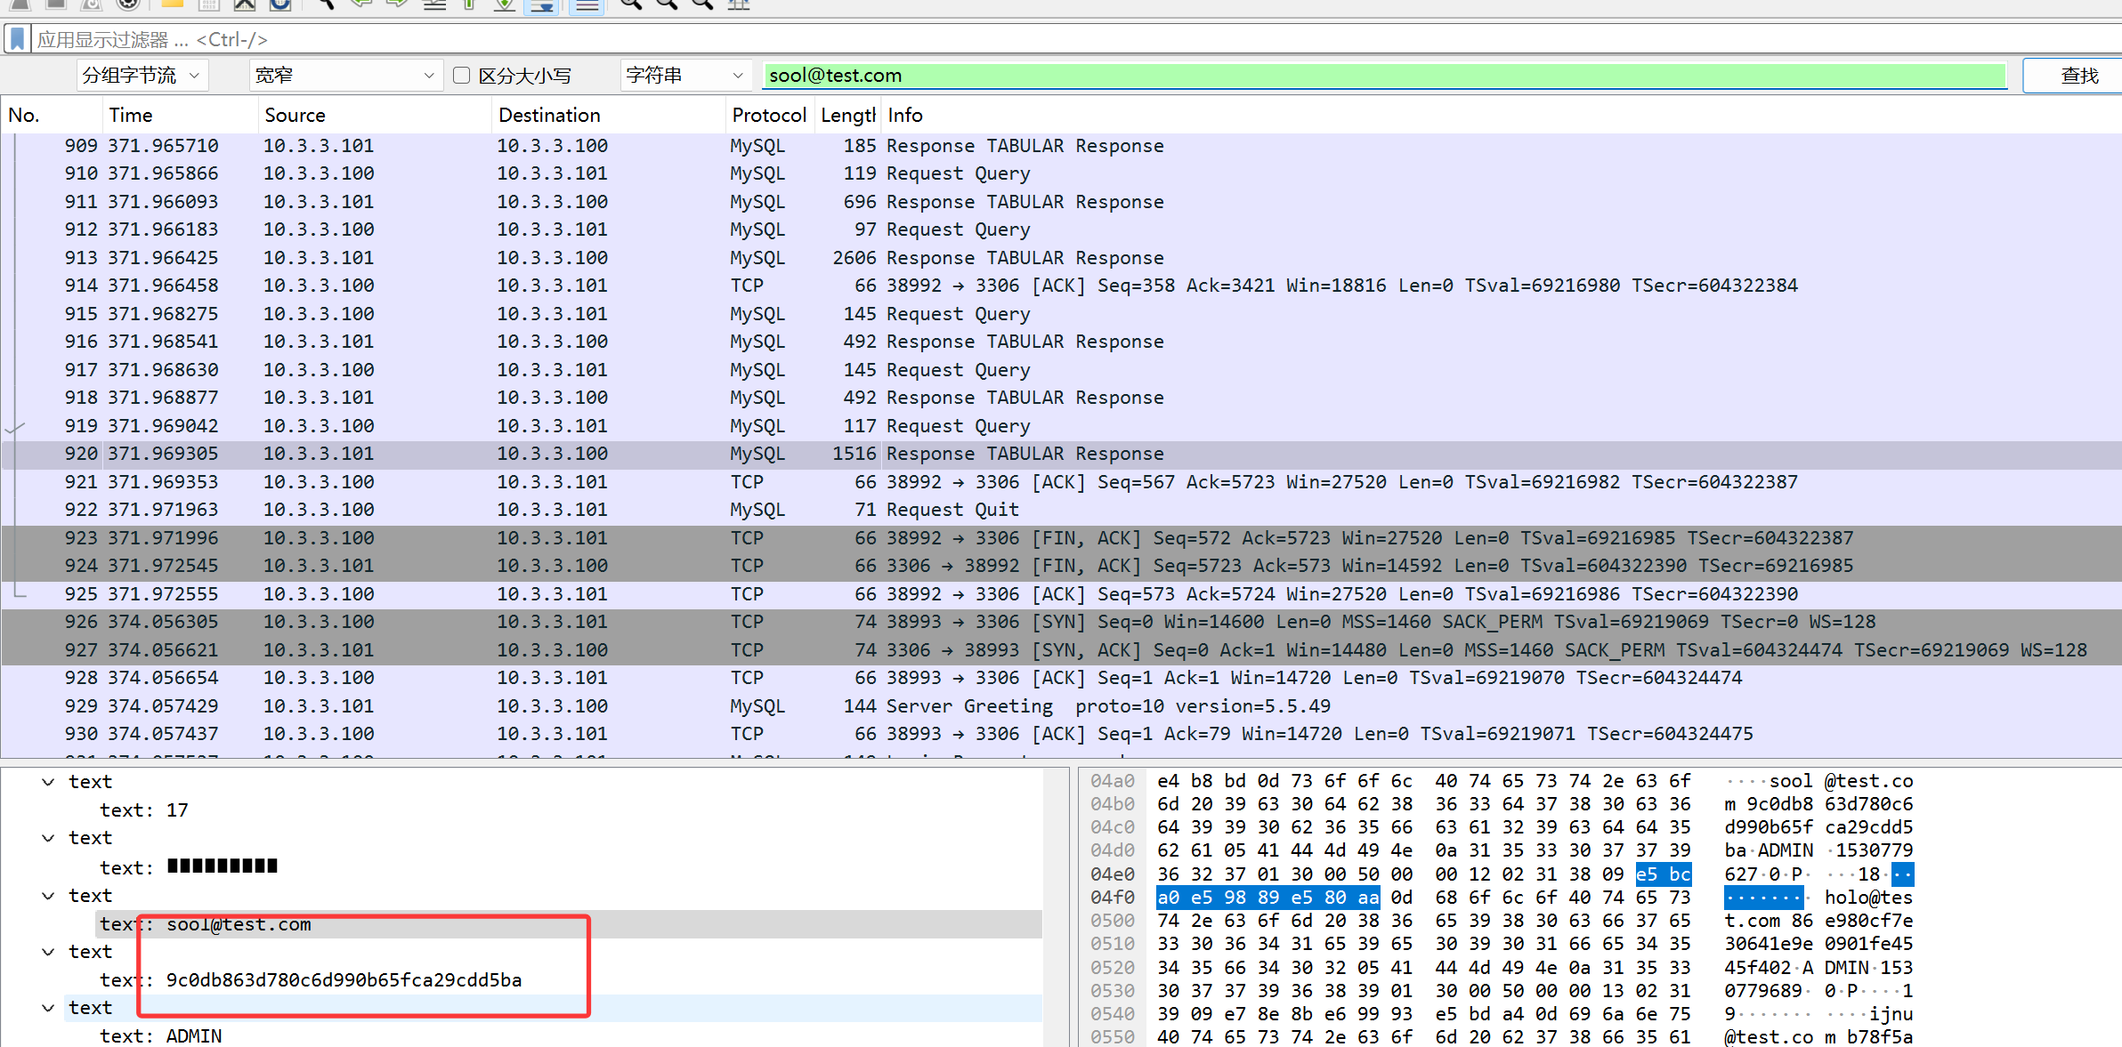Sort by the Length column header
The height and width of the screenshot is (1047, 2122).
pos(847,115)
